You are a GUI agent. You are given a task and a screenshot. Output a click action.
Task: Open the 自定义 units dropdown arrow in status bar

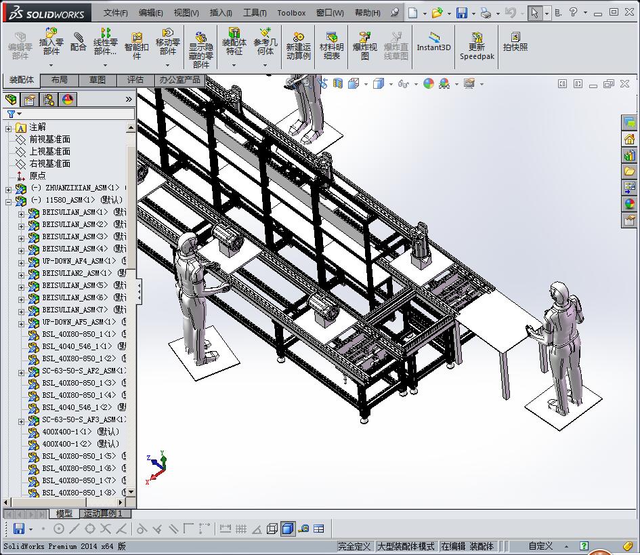(x=567, y=546)
